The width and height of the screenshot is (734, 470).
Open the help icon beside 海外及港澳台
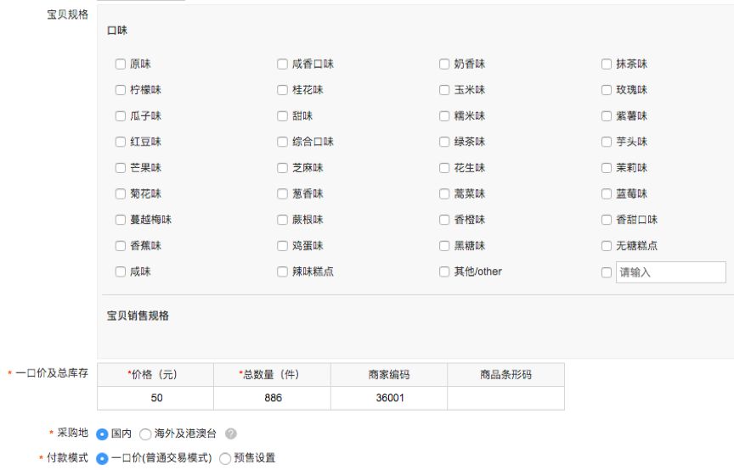tap(231, 434)
